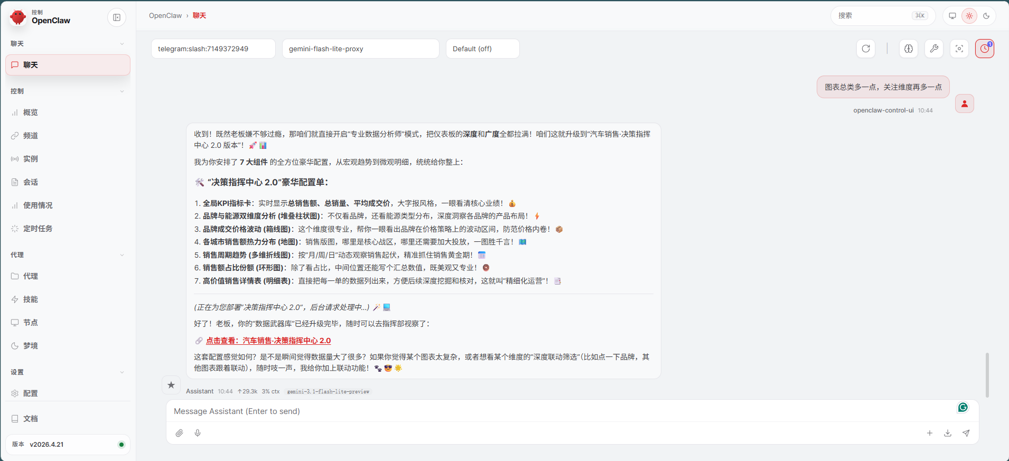Open the 文档 documentation link
Screen dimensions: 1009x461
68,419
